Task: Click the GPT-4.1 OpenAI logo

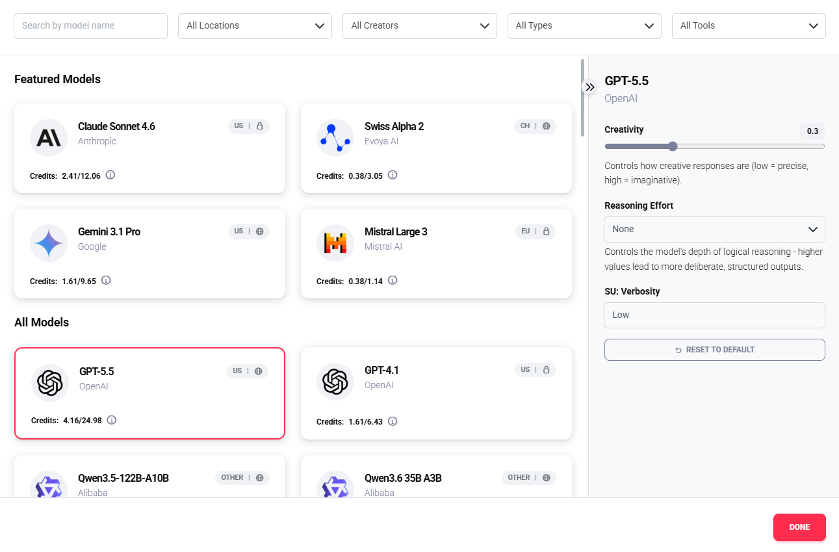Action: point(335,382)
